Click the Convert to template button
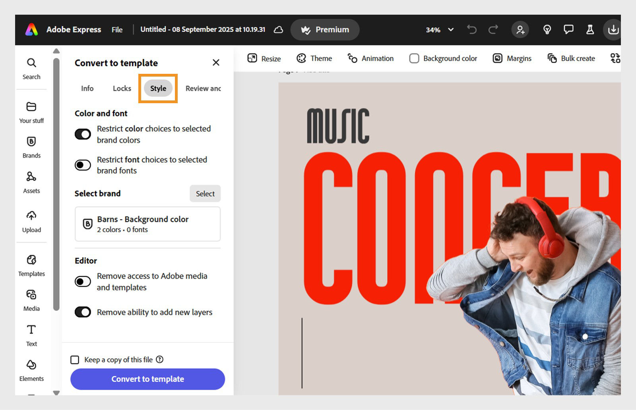The width and height of the screenshot is (636, 410). [x=147, y=379]
